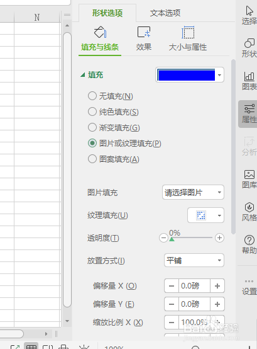Click the size and properties icon
The width and height of the screenshot is (257, 349).
[188, 32]
